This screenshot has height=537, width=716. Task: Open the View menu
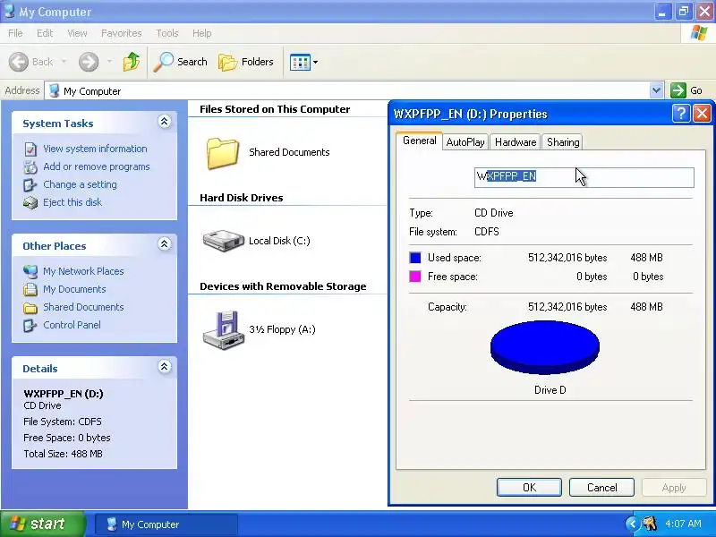pyautogui.click(x=77, y=33)
